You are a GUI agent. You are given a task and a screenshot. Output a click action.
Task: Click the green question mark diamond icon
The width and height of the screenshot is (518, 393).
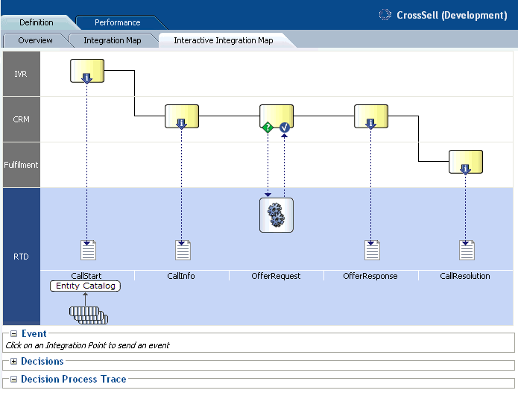pyautogui.click(x=268, y=128)
